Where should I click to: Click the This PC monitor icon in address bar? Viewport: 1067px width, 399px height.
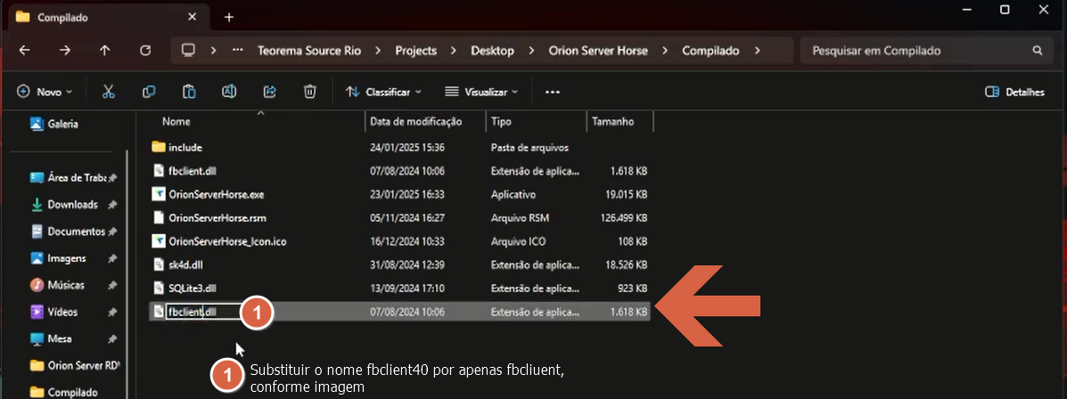[188, 50]
